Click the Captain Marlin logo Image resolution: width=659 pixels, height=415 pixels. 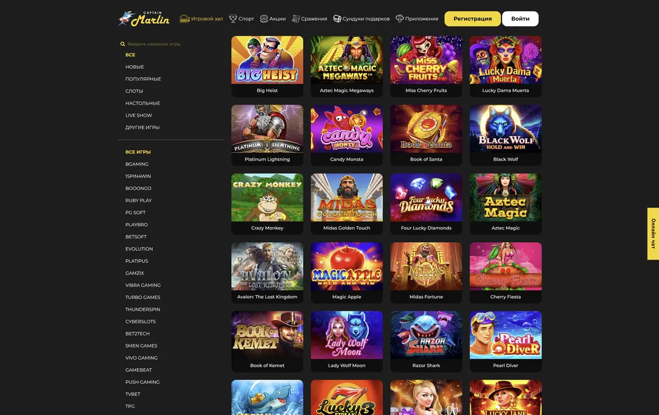tap(144, 18)
